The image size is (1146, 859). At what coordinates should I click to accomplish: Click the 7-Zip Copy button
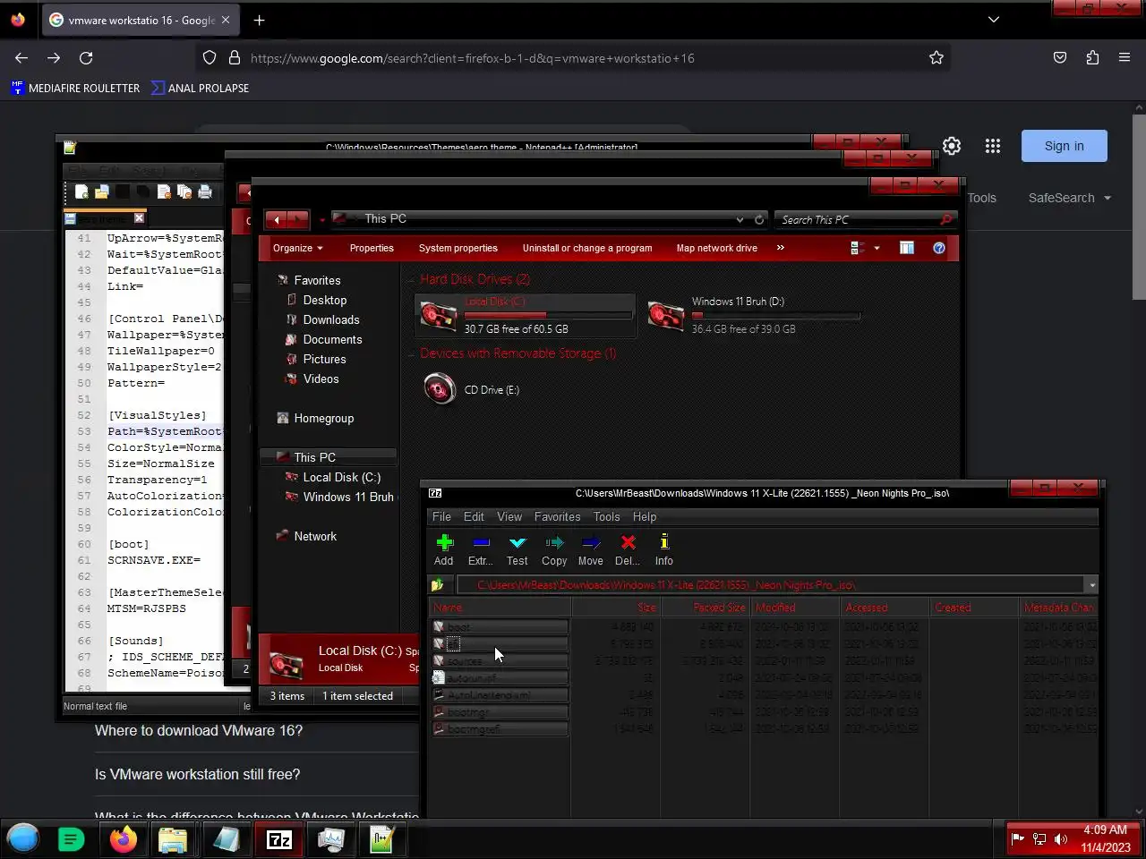[x=554, y=550]
